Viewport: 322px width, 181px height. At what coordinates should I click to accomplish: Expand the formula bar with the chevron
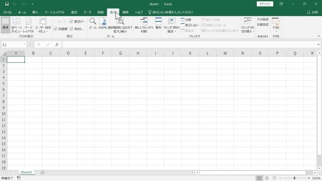tap(318, 45)
